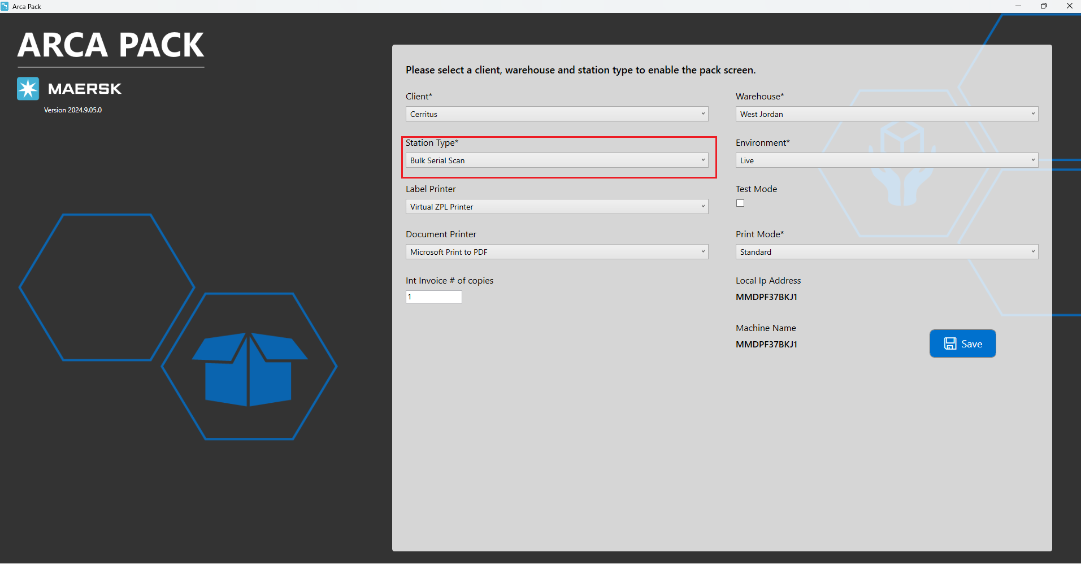Screen dimensions: 1081x583
Task: Open the Warehouse dropdown showing West Jordan
Action: coord(887,114)
